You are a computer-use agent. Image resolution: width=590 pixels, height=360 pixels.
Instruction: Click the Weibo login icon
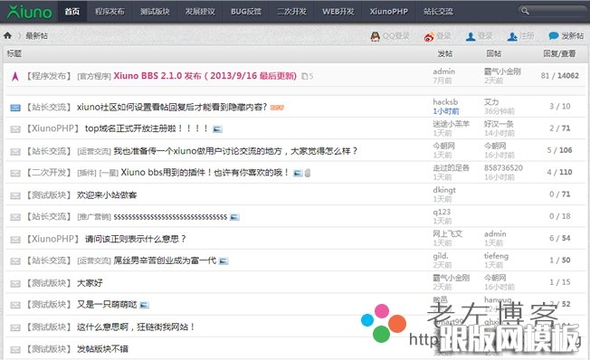tap(429, 36)
